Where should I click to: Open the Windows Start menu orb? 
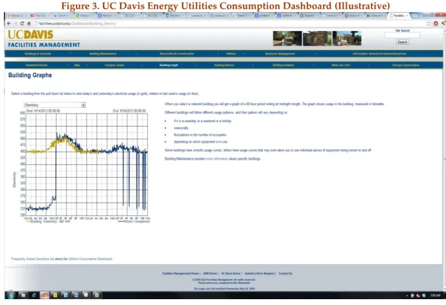click(x=11, y=295)
